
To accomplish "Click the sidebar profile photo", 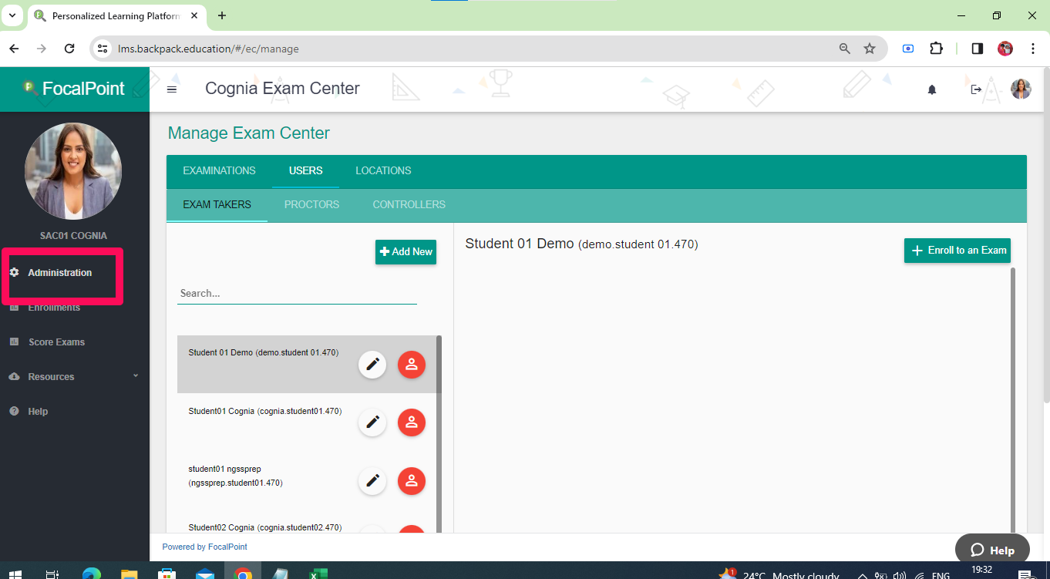I will 73,171.
